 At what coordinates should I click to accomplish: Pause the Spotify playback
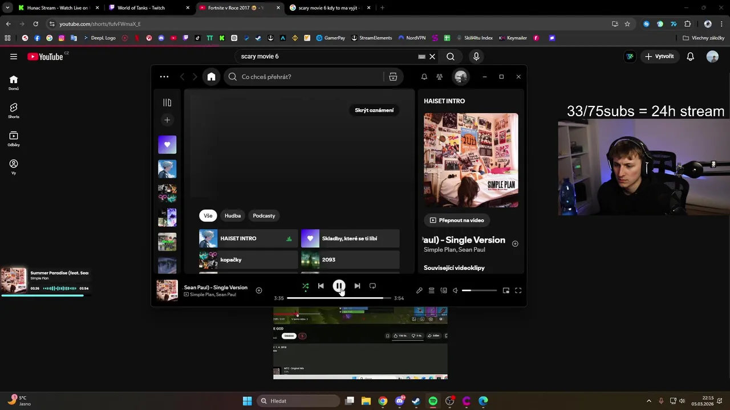click(x=339, y=286)
